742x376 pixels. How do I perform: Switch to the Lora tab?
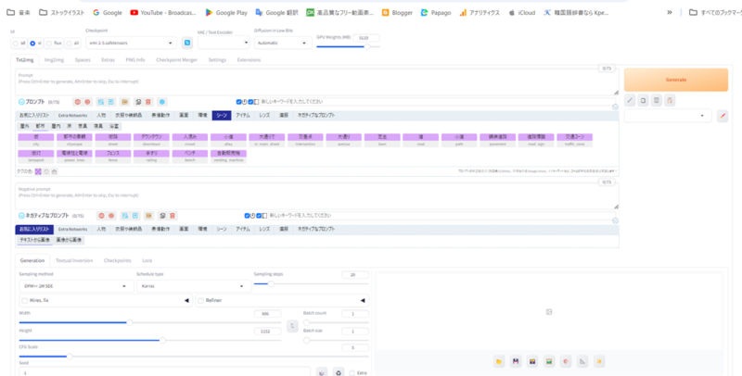pos(147,261)
